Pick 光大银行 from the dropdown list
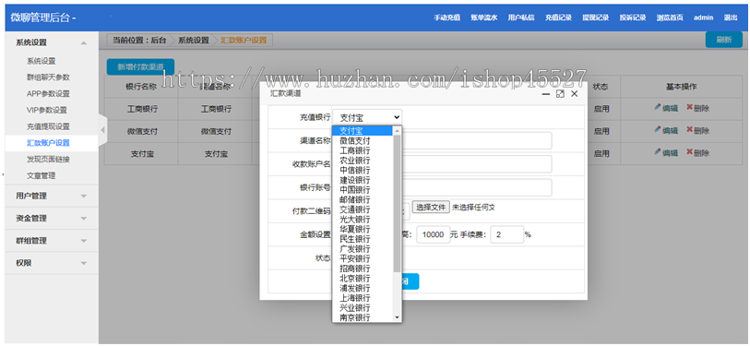The width and height of the screenshot is (750, 346). pyautogui.click(x=363, y=220)
